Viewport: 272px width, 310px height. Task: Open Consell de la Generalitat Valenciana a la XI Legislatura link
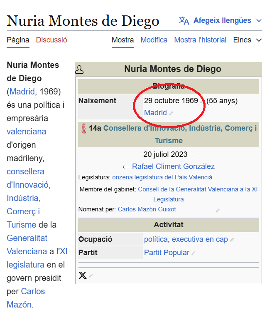coord(198,194)
